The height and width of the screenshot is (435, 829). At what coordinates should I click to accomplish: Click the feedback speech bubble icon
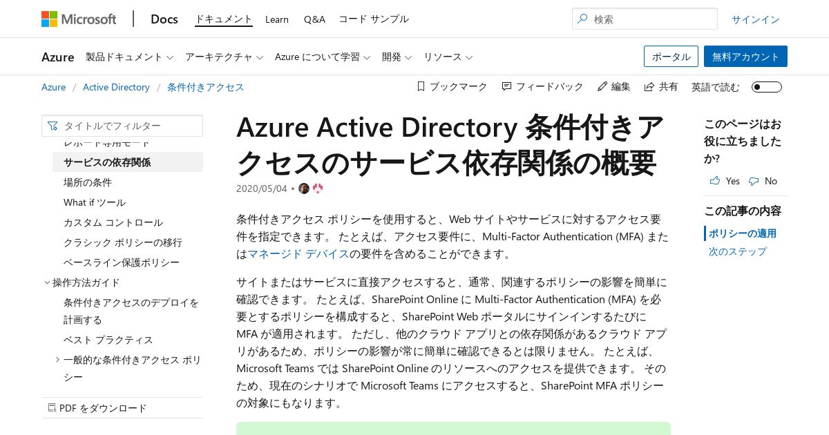[506, 86]
